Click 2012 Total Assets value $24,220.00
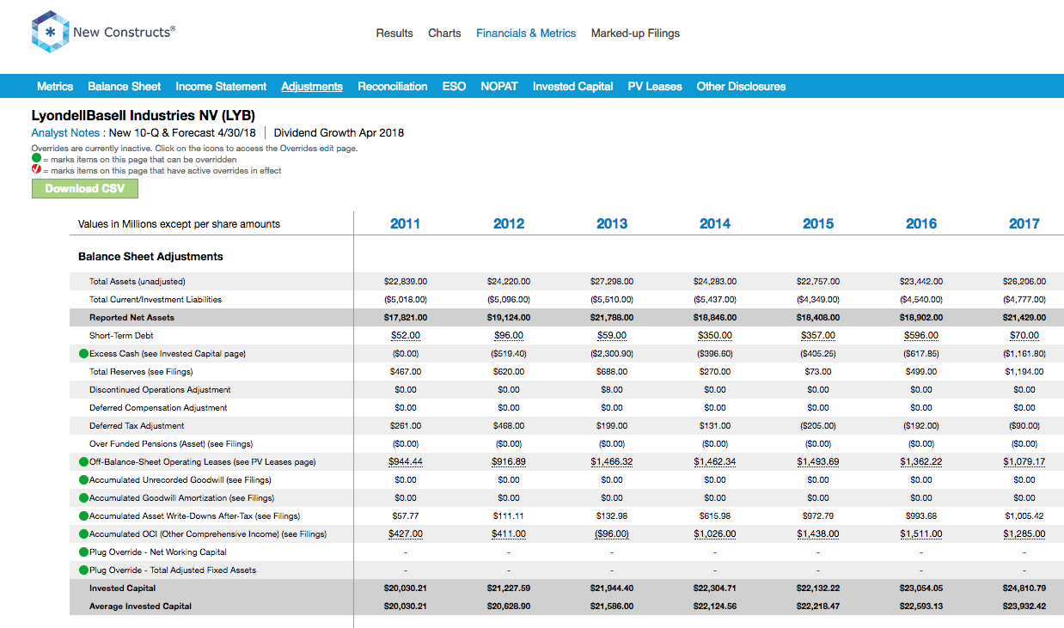This screenshot has height=628, width=1064. click(509, 282)
